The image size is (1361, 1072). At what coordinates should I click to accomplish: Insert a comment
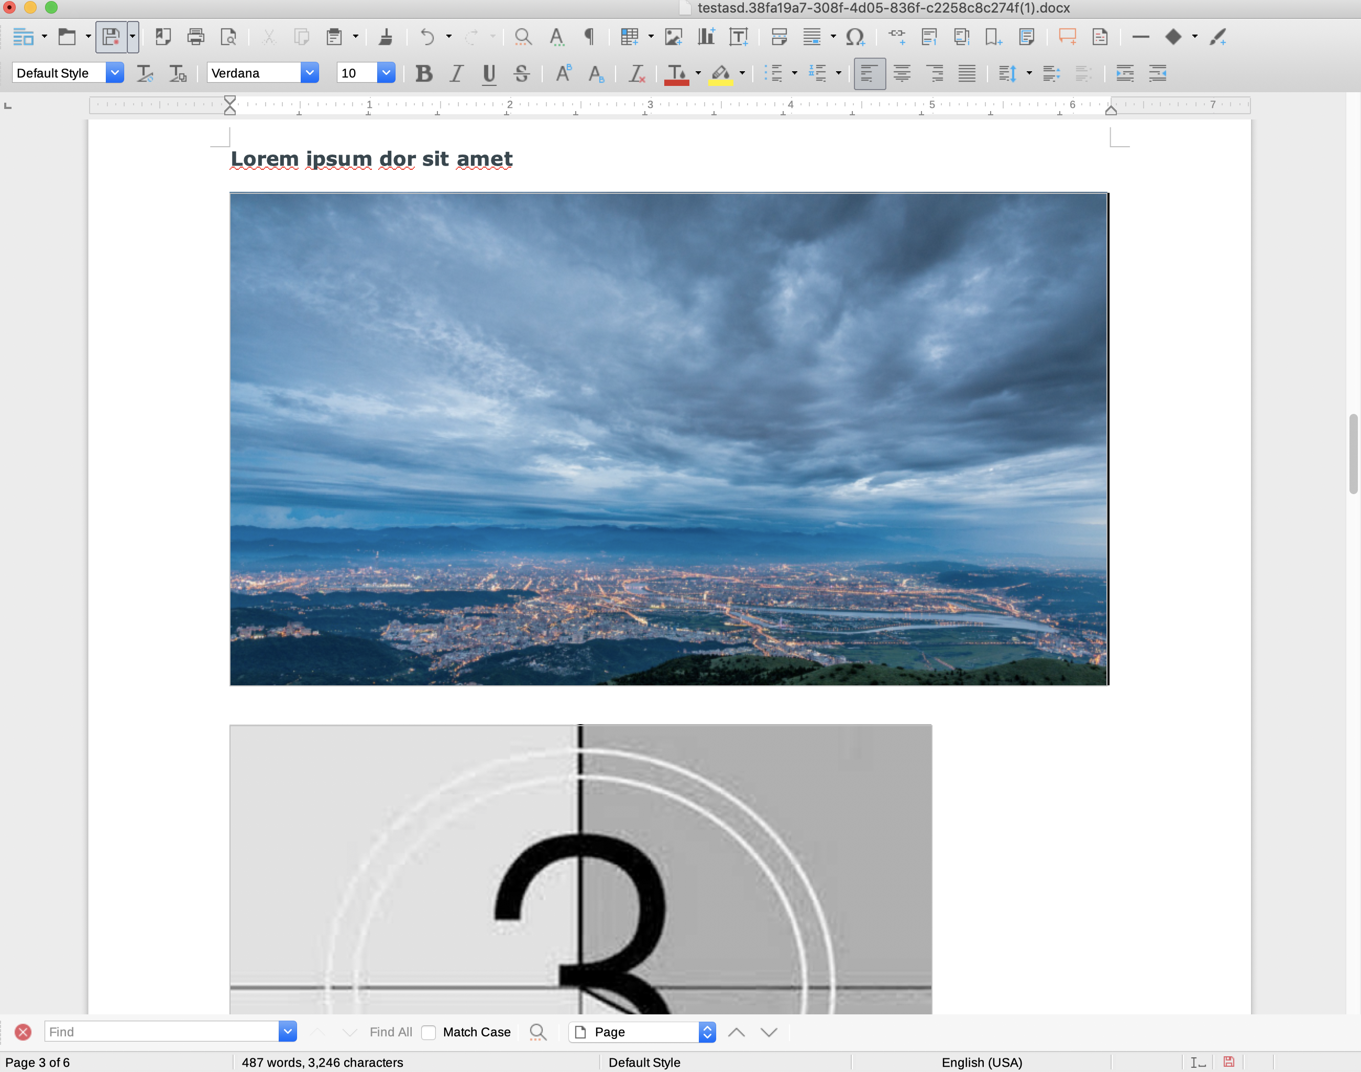pos(1067,37)
